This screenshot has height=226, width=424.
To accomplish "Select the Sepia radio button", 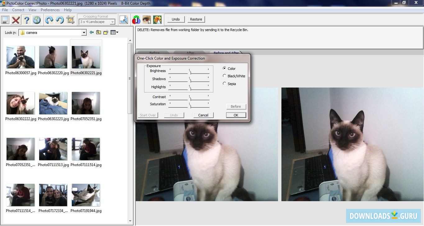I will tap(225, 84).
